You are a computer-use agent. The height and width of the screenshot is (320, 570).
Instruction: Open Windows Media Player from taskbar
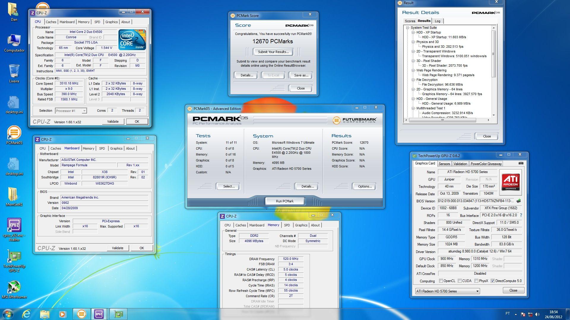click(x=62, y=314)
